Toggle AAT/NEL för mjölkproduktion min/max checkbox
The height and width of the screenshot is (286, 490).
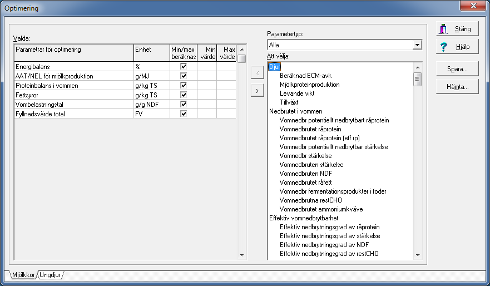click(184, 76)
